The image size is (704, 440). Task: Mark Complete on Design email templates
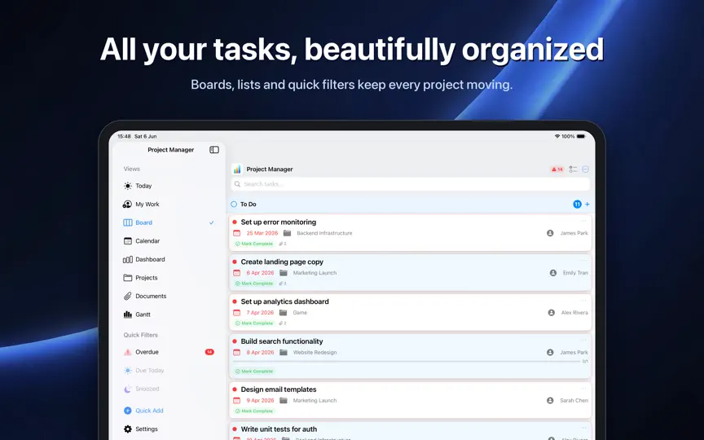point(254,411)
